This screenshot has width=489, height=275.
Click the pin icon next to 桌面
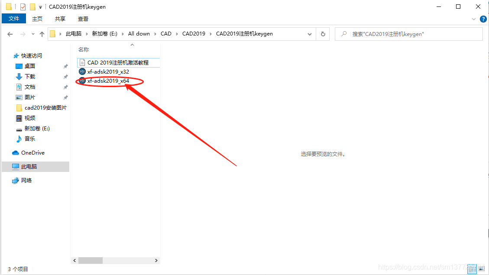[65, 66]
